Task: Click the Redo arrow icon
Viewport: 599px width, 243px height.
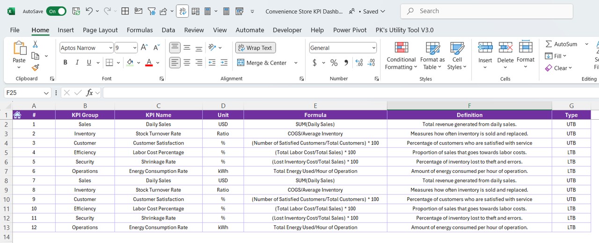Action: pyautogui.click(x=107, y=11)
